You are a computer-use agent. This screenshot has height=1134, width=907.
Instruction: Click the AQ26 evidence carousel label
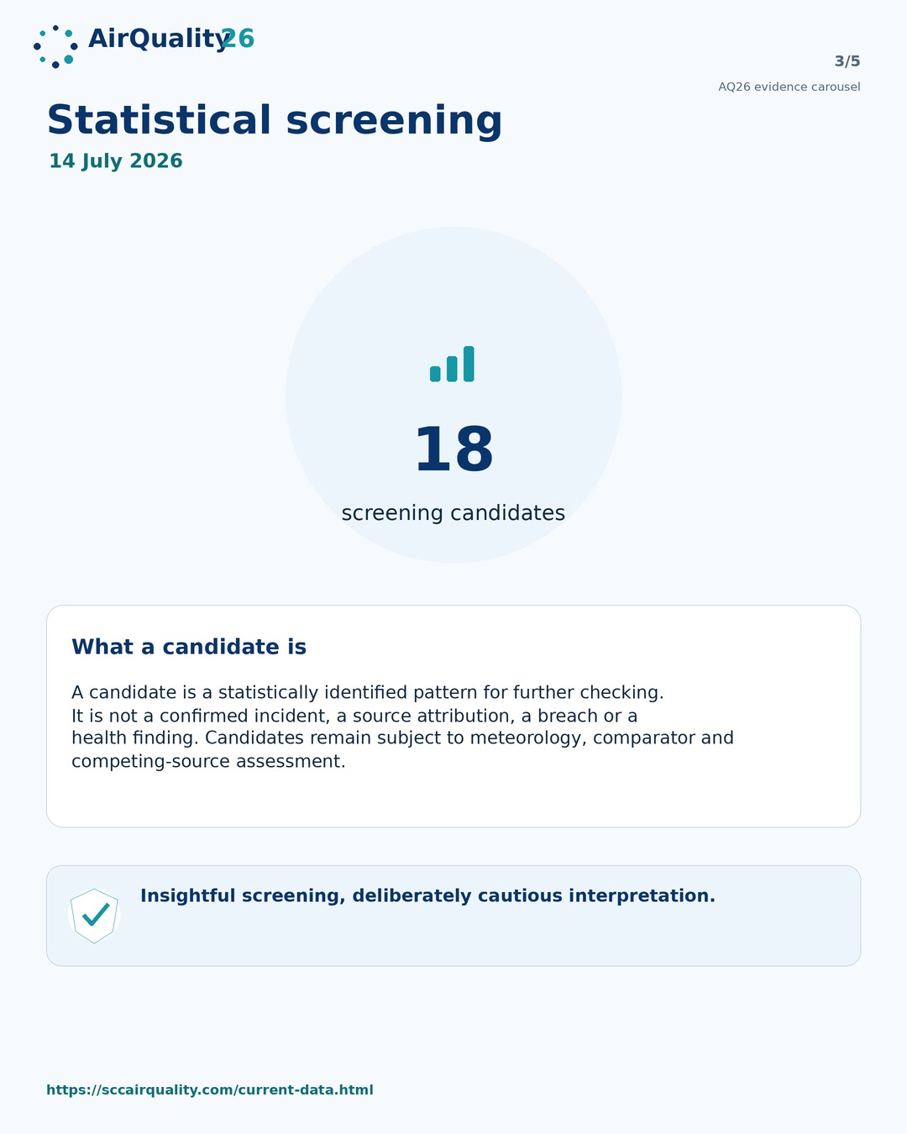(x=789, y=87)
